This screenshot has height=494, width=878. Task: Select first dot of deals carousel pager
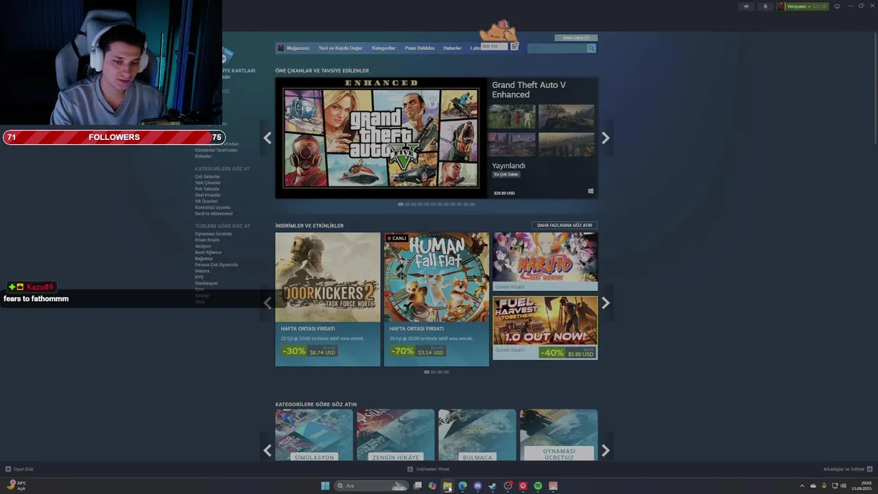pyautogui.click(x=427, y=372)
